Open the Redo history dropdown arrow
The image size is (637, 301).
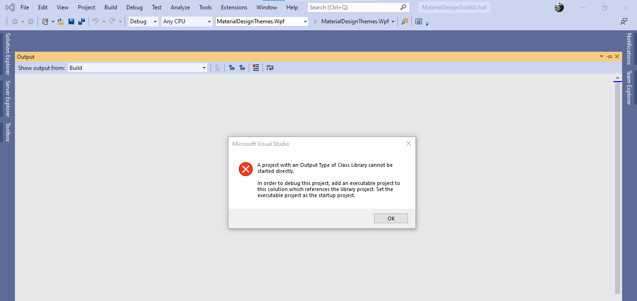click(120, 21)
